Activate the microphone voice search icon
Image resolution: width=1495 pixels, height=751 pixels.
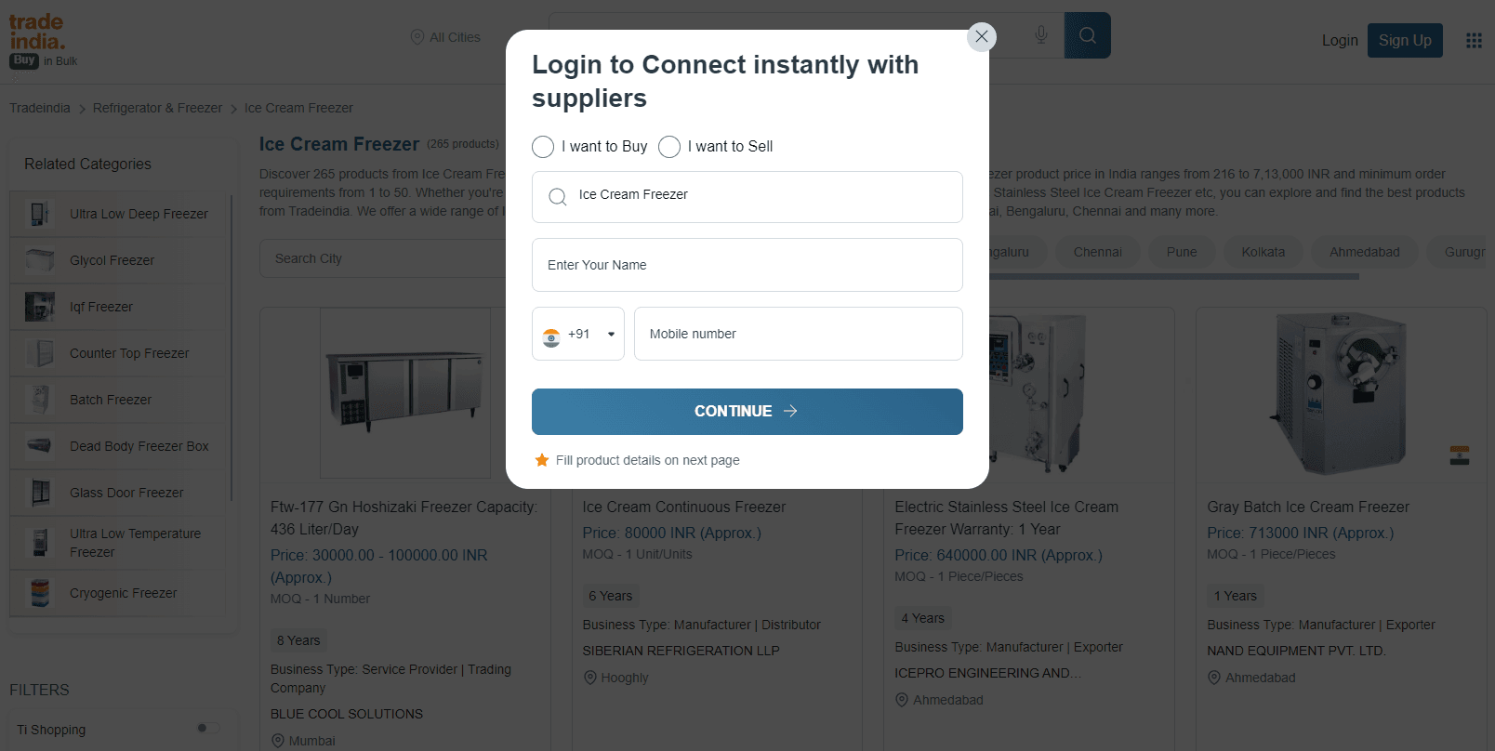[1040, 34]
